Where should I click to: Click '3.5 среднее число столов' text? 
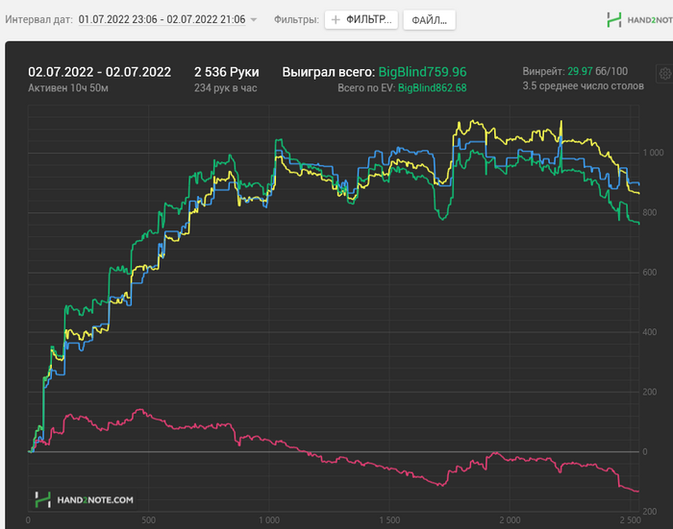[x=584, y=85]
